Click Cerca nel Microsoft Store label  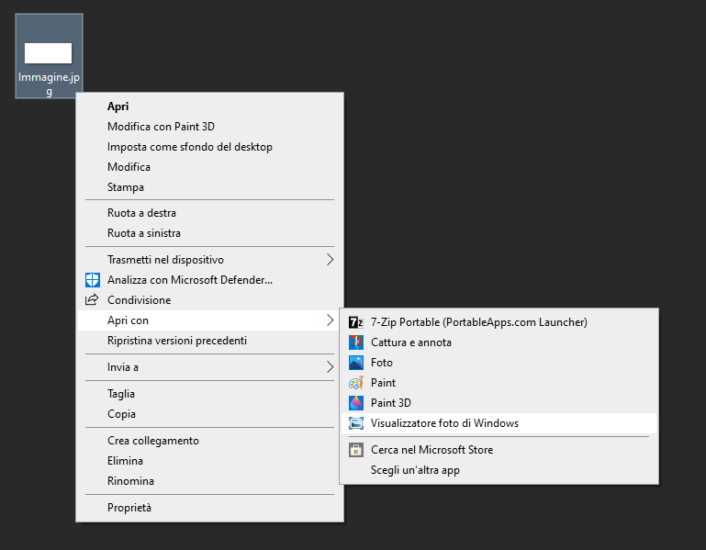[431, 450]
